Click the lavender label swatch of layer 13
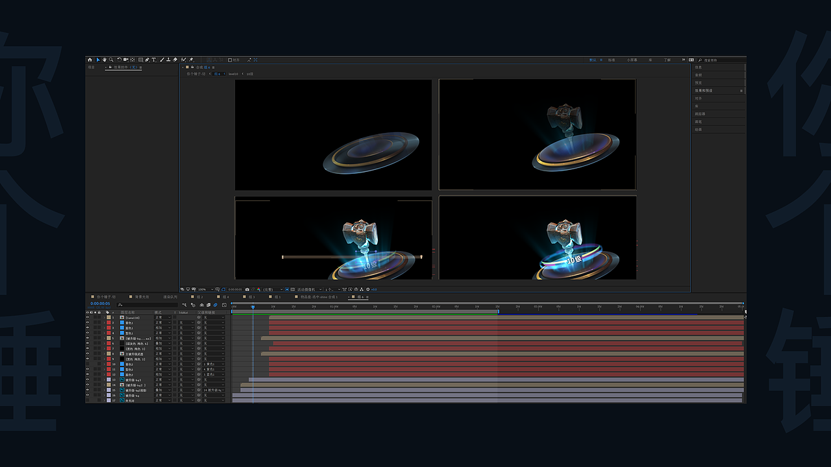This screenshot has width=831, height=467. (108, 379)
